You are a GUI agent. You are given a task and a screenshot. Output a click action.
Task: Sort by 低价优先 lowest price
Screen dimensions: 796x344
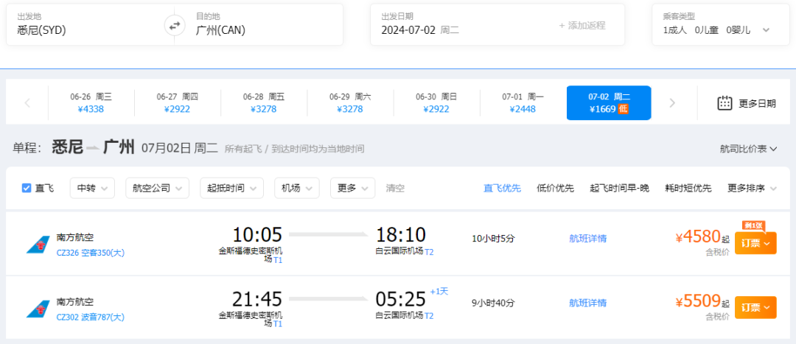click(x=555, y=188)
